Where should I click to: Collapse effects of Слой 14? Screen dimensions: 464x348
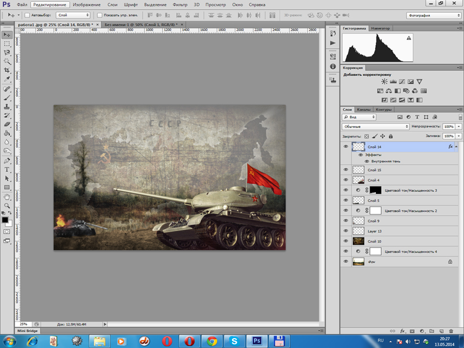click(x=456, y=147)
